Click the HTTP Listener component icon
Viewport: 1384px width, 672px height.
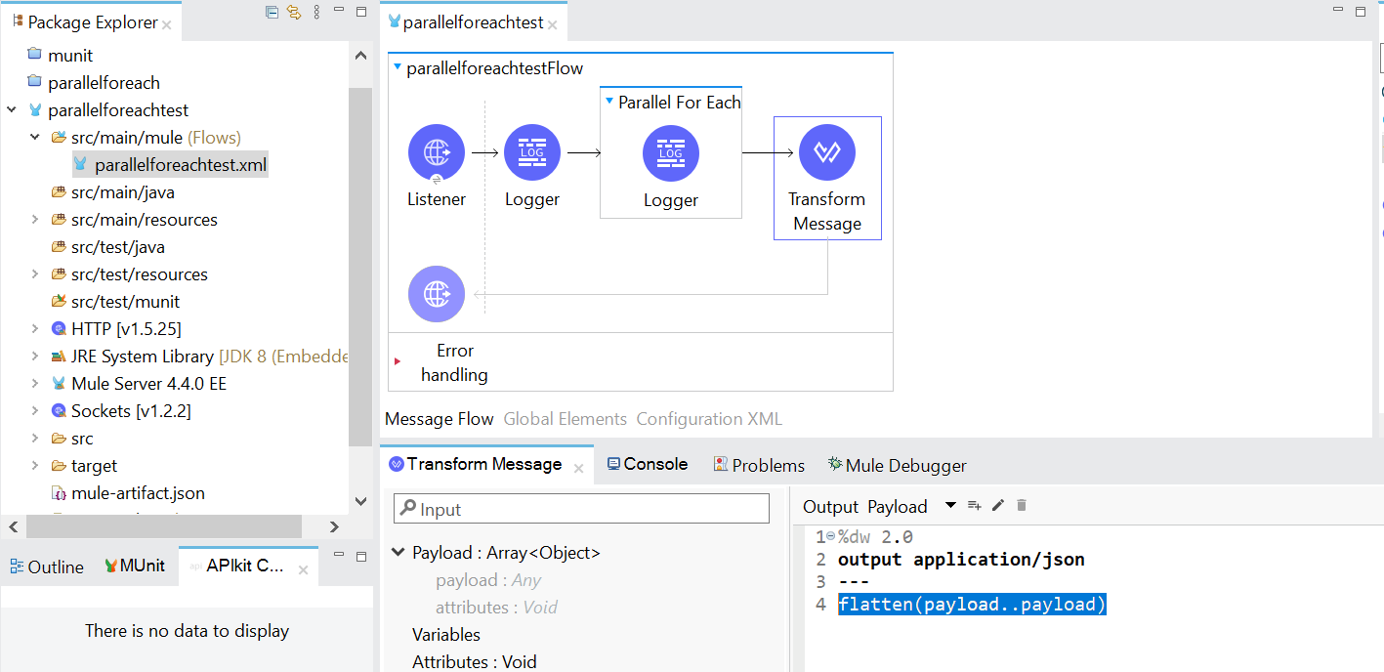[436, 153]
